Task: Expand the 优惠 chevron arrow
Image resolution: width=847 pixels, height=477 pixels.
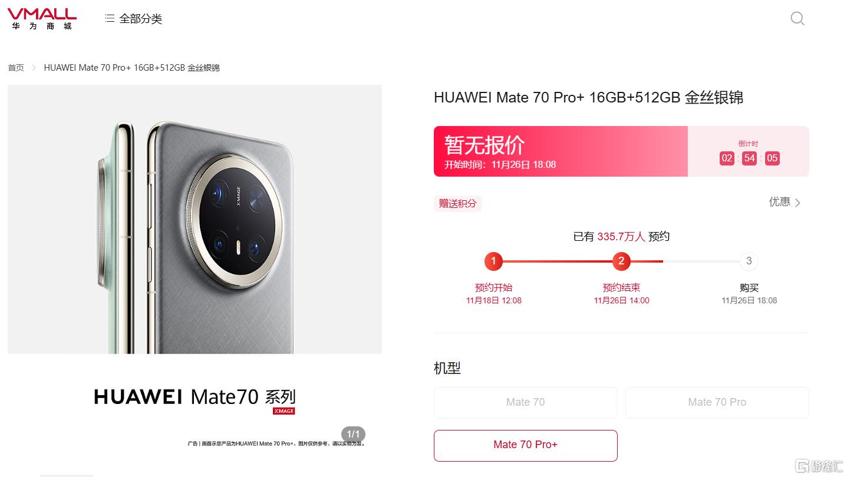Action: pos(797,203)
